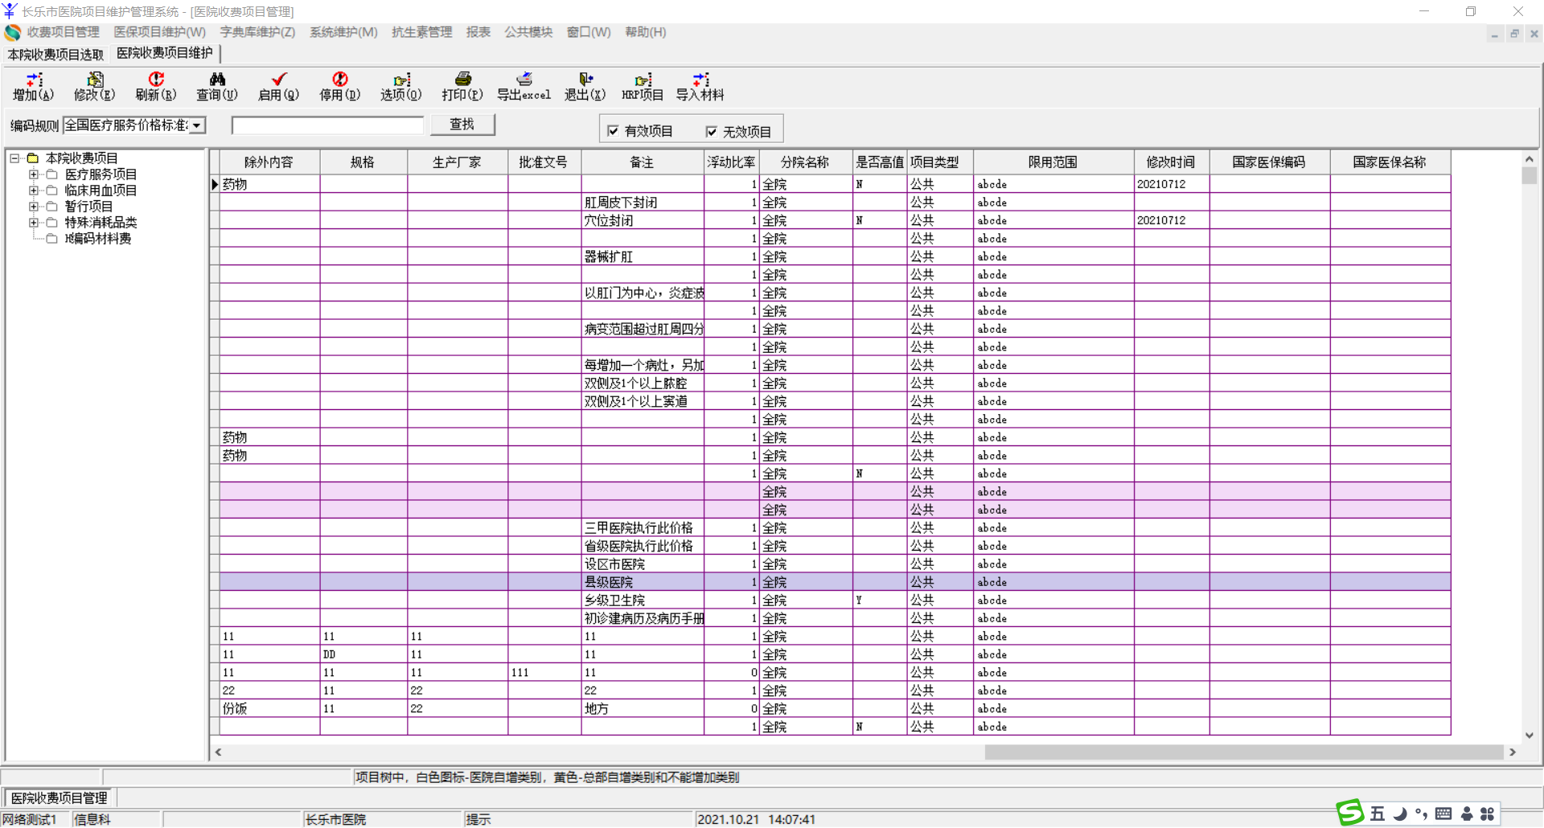Refresh the list with 刷新(R)

pos(156,80)
